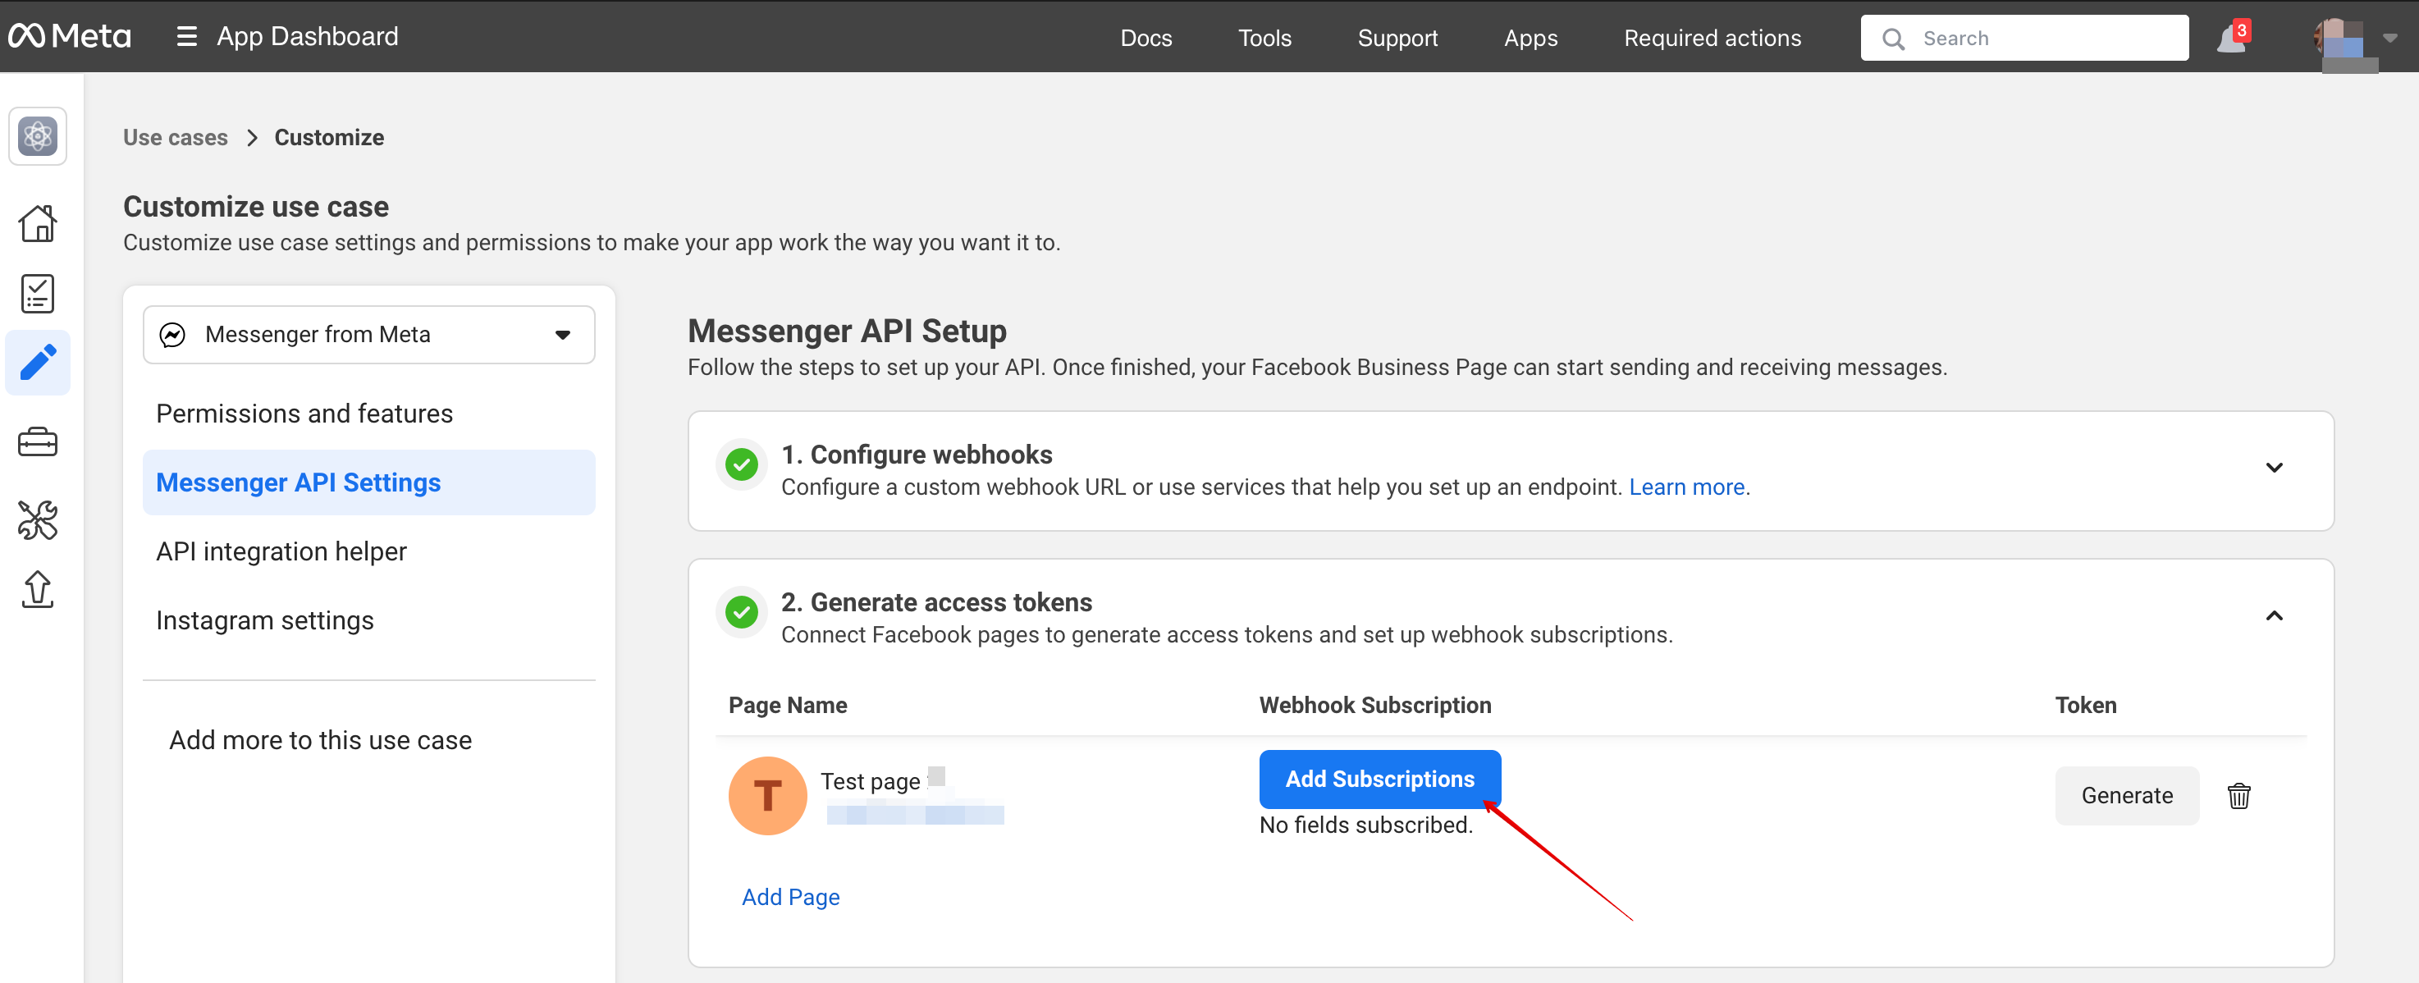Click the crossed tools icon in sidebar
Image resolution: width=2419 pixels, height=983 pixels.
point(38,519)
